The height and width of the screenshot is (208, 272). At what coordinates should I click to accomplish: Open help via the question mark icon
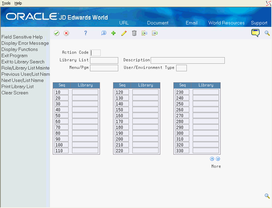85,33
